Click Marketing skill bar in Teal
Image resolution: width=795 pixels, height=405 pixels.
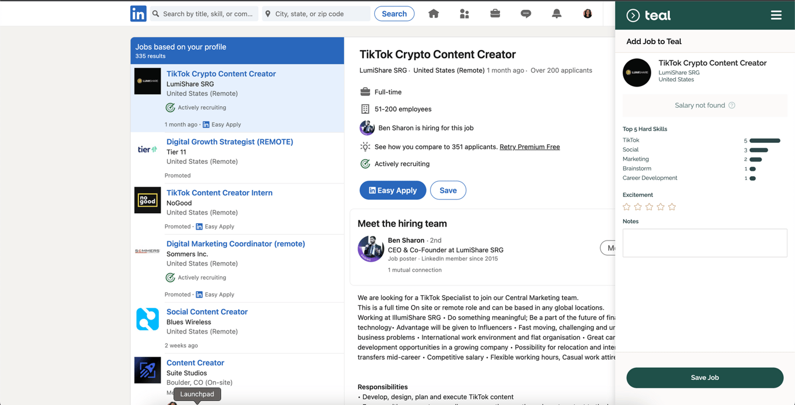pos(755,159)
